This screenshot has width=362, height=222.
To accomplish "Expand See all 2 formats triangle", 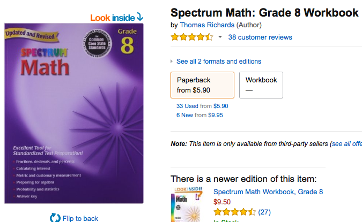I will click(x=172, y=62).
